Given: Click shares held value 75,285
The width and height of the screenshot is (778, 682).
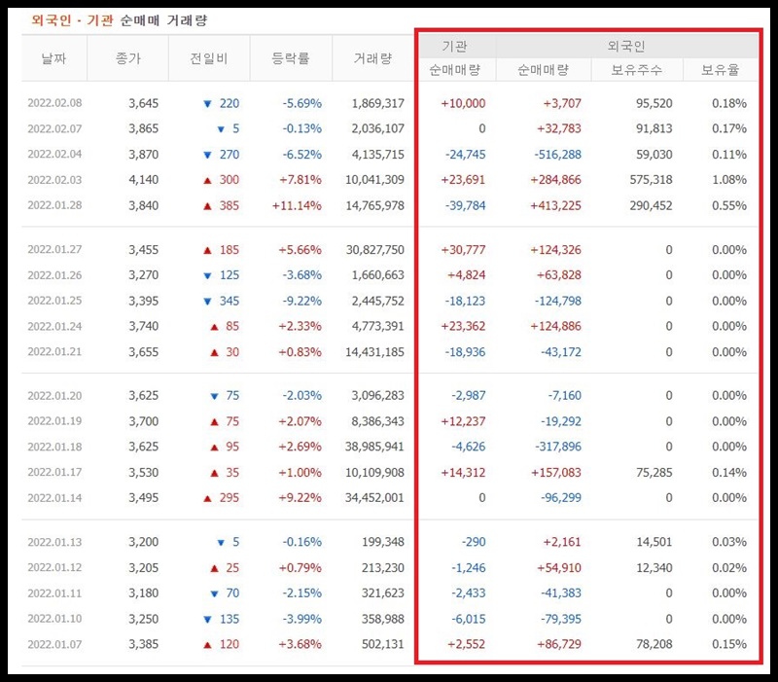Looking at the screenshot, I should point(654,473).
